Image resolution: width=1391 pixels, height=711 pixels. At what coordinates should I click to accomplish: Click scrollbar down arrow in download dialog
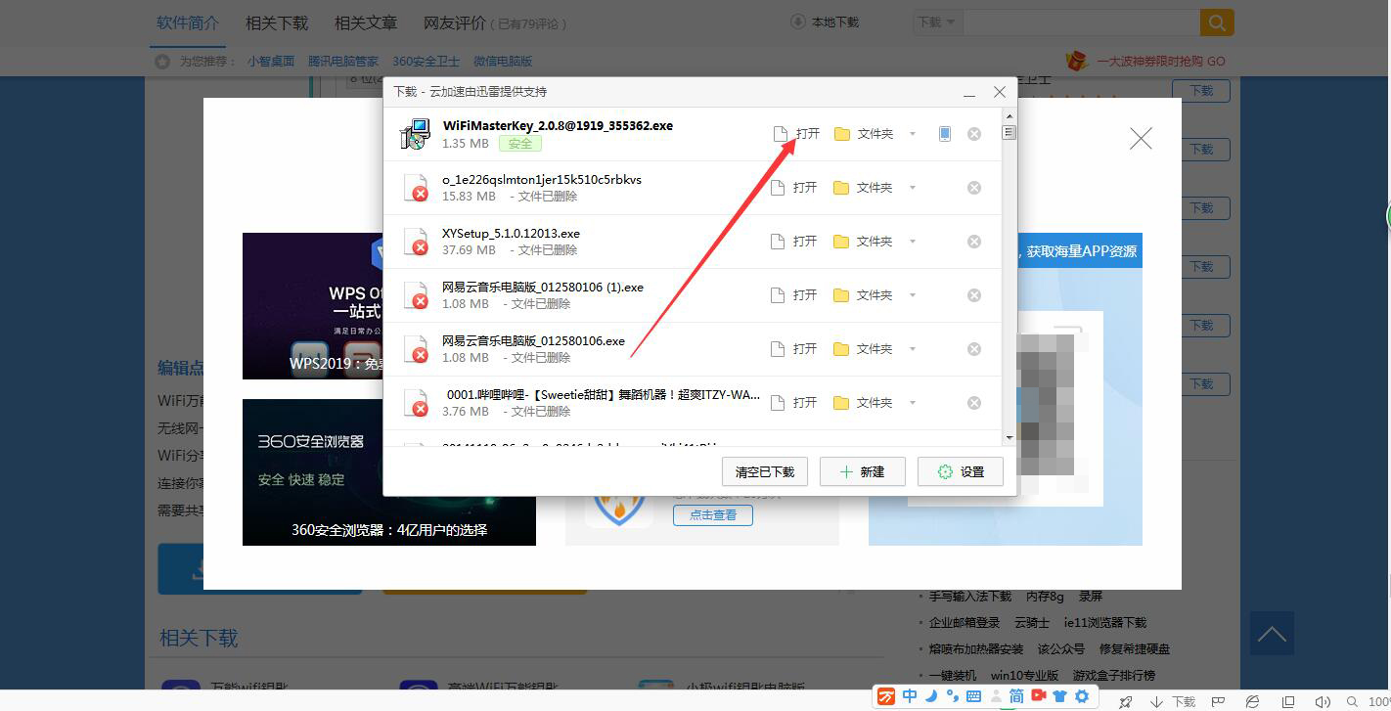(x=1009, y=438)
